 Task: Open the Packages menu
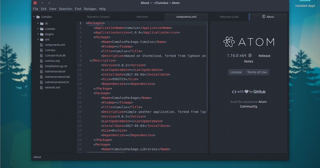[90, 9]
